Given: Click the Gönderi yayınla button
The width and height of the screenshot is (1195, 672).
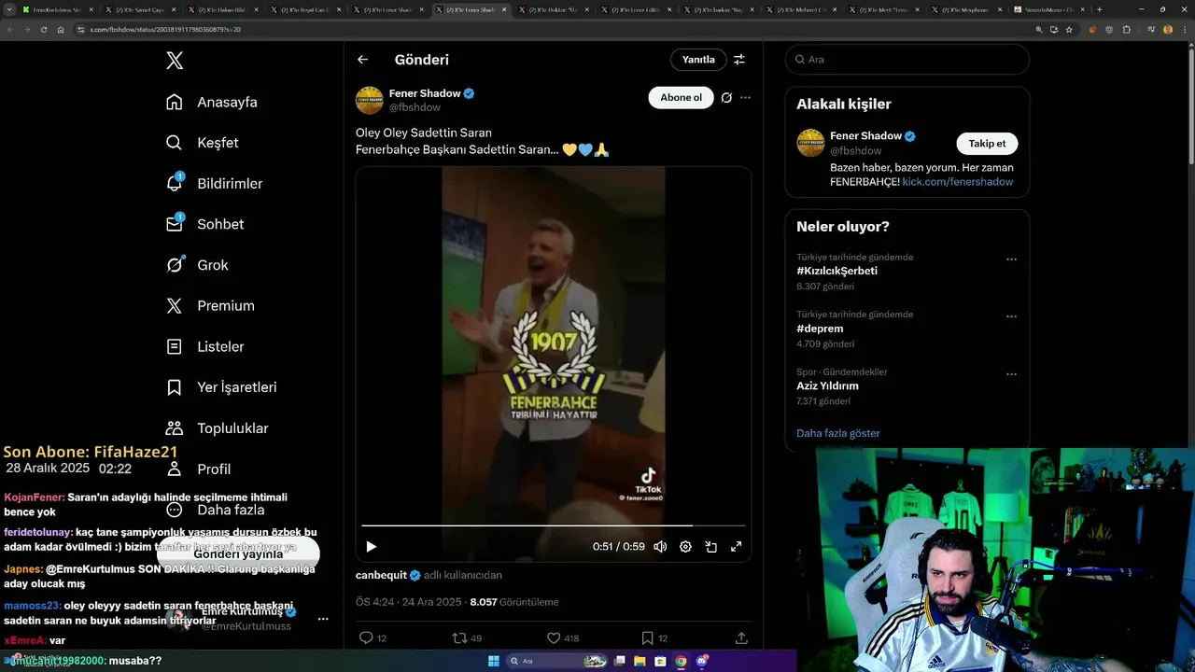Looking at the screenshot, I should click(x=238, y=553).
